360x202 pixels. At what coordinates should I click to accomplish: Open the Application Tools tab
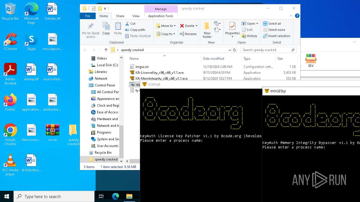(161, 16)
